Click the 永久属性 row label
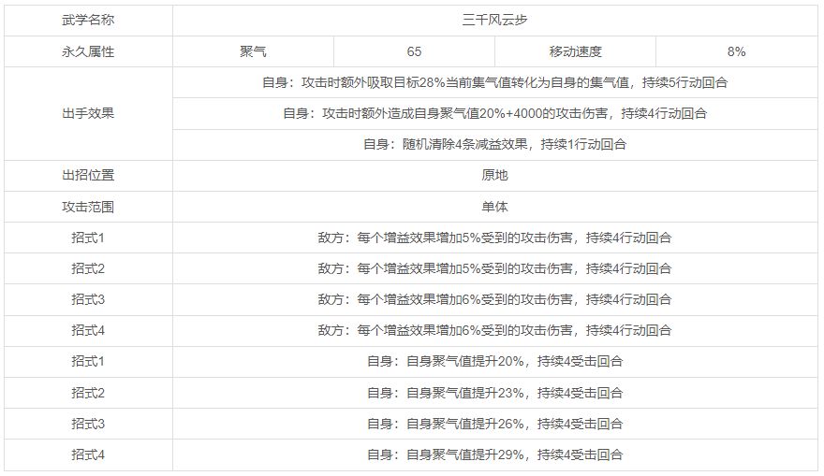This screenshot has height=476, width=824. 88,51
